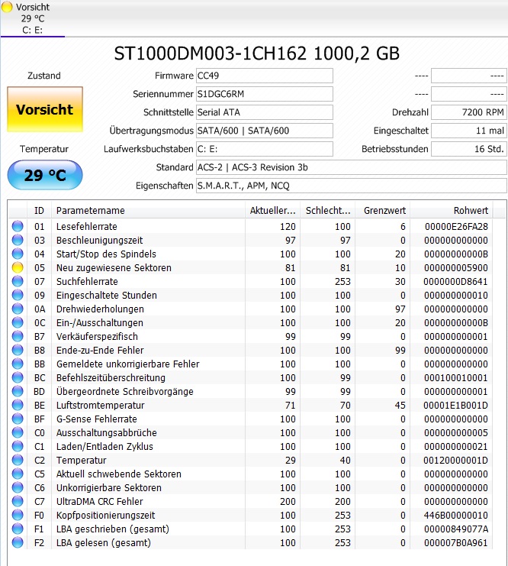Click the status icon for Ein-/Ausschaltungen
This screenshot has height=566, width=508.
[x=18, y=322]
